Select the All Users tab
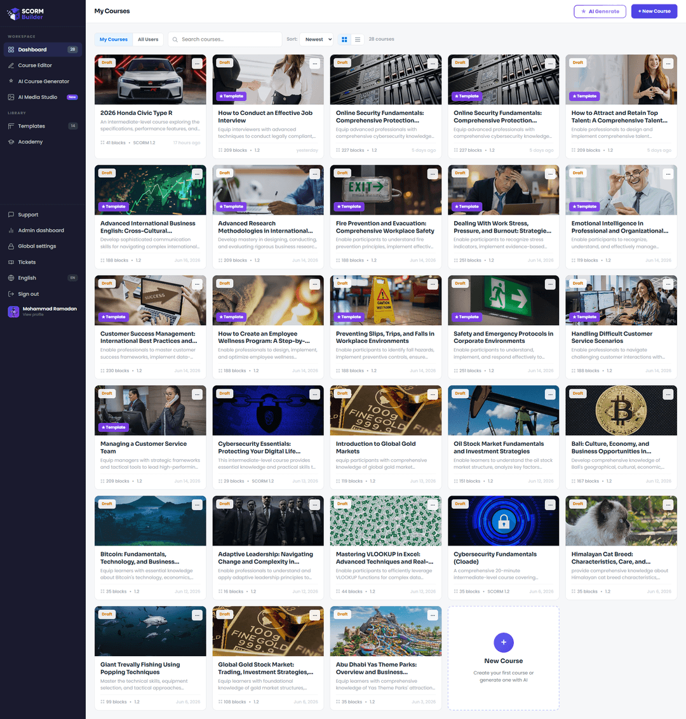686x719 pixels. point(148,39)
